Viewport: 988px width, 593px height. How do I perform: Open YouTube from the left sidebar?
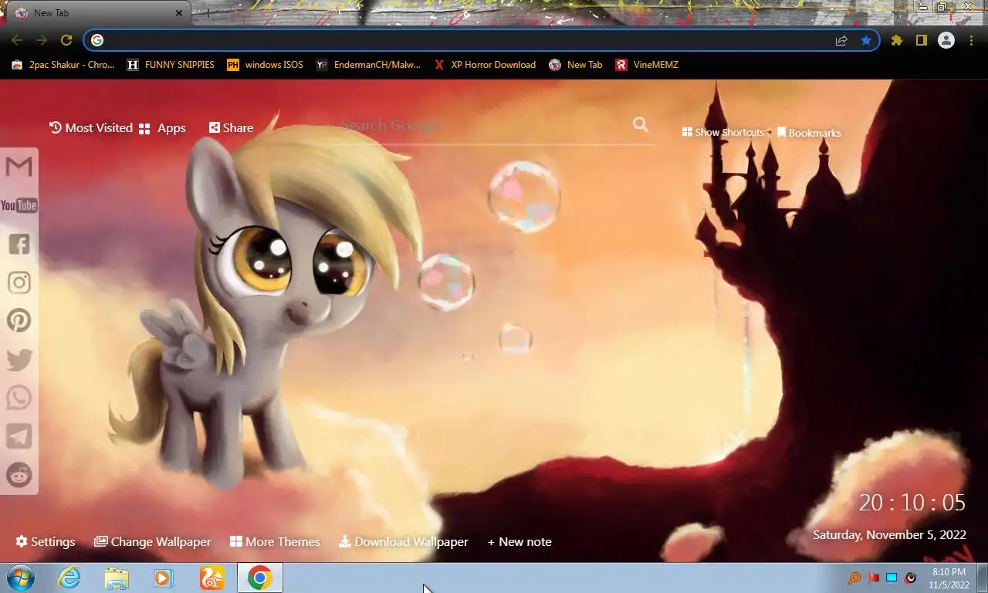pos(19,205)
